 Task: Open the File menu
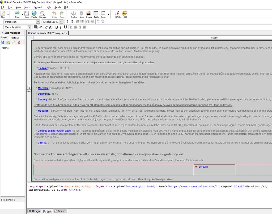[3, 7]
